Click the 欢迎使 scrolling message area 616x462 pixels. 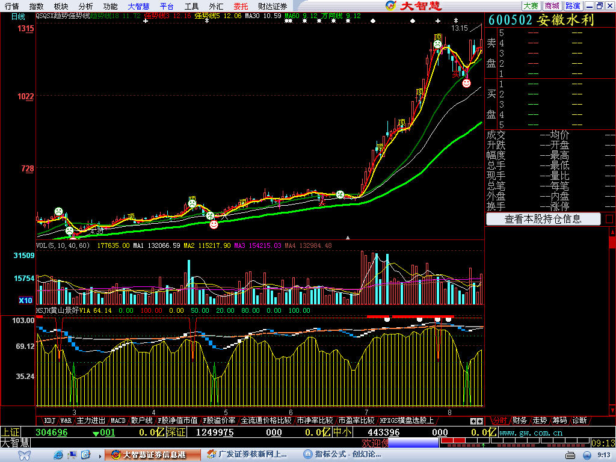tap(375, 443)
